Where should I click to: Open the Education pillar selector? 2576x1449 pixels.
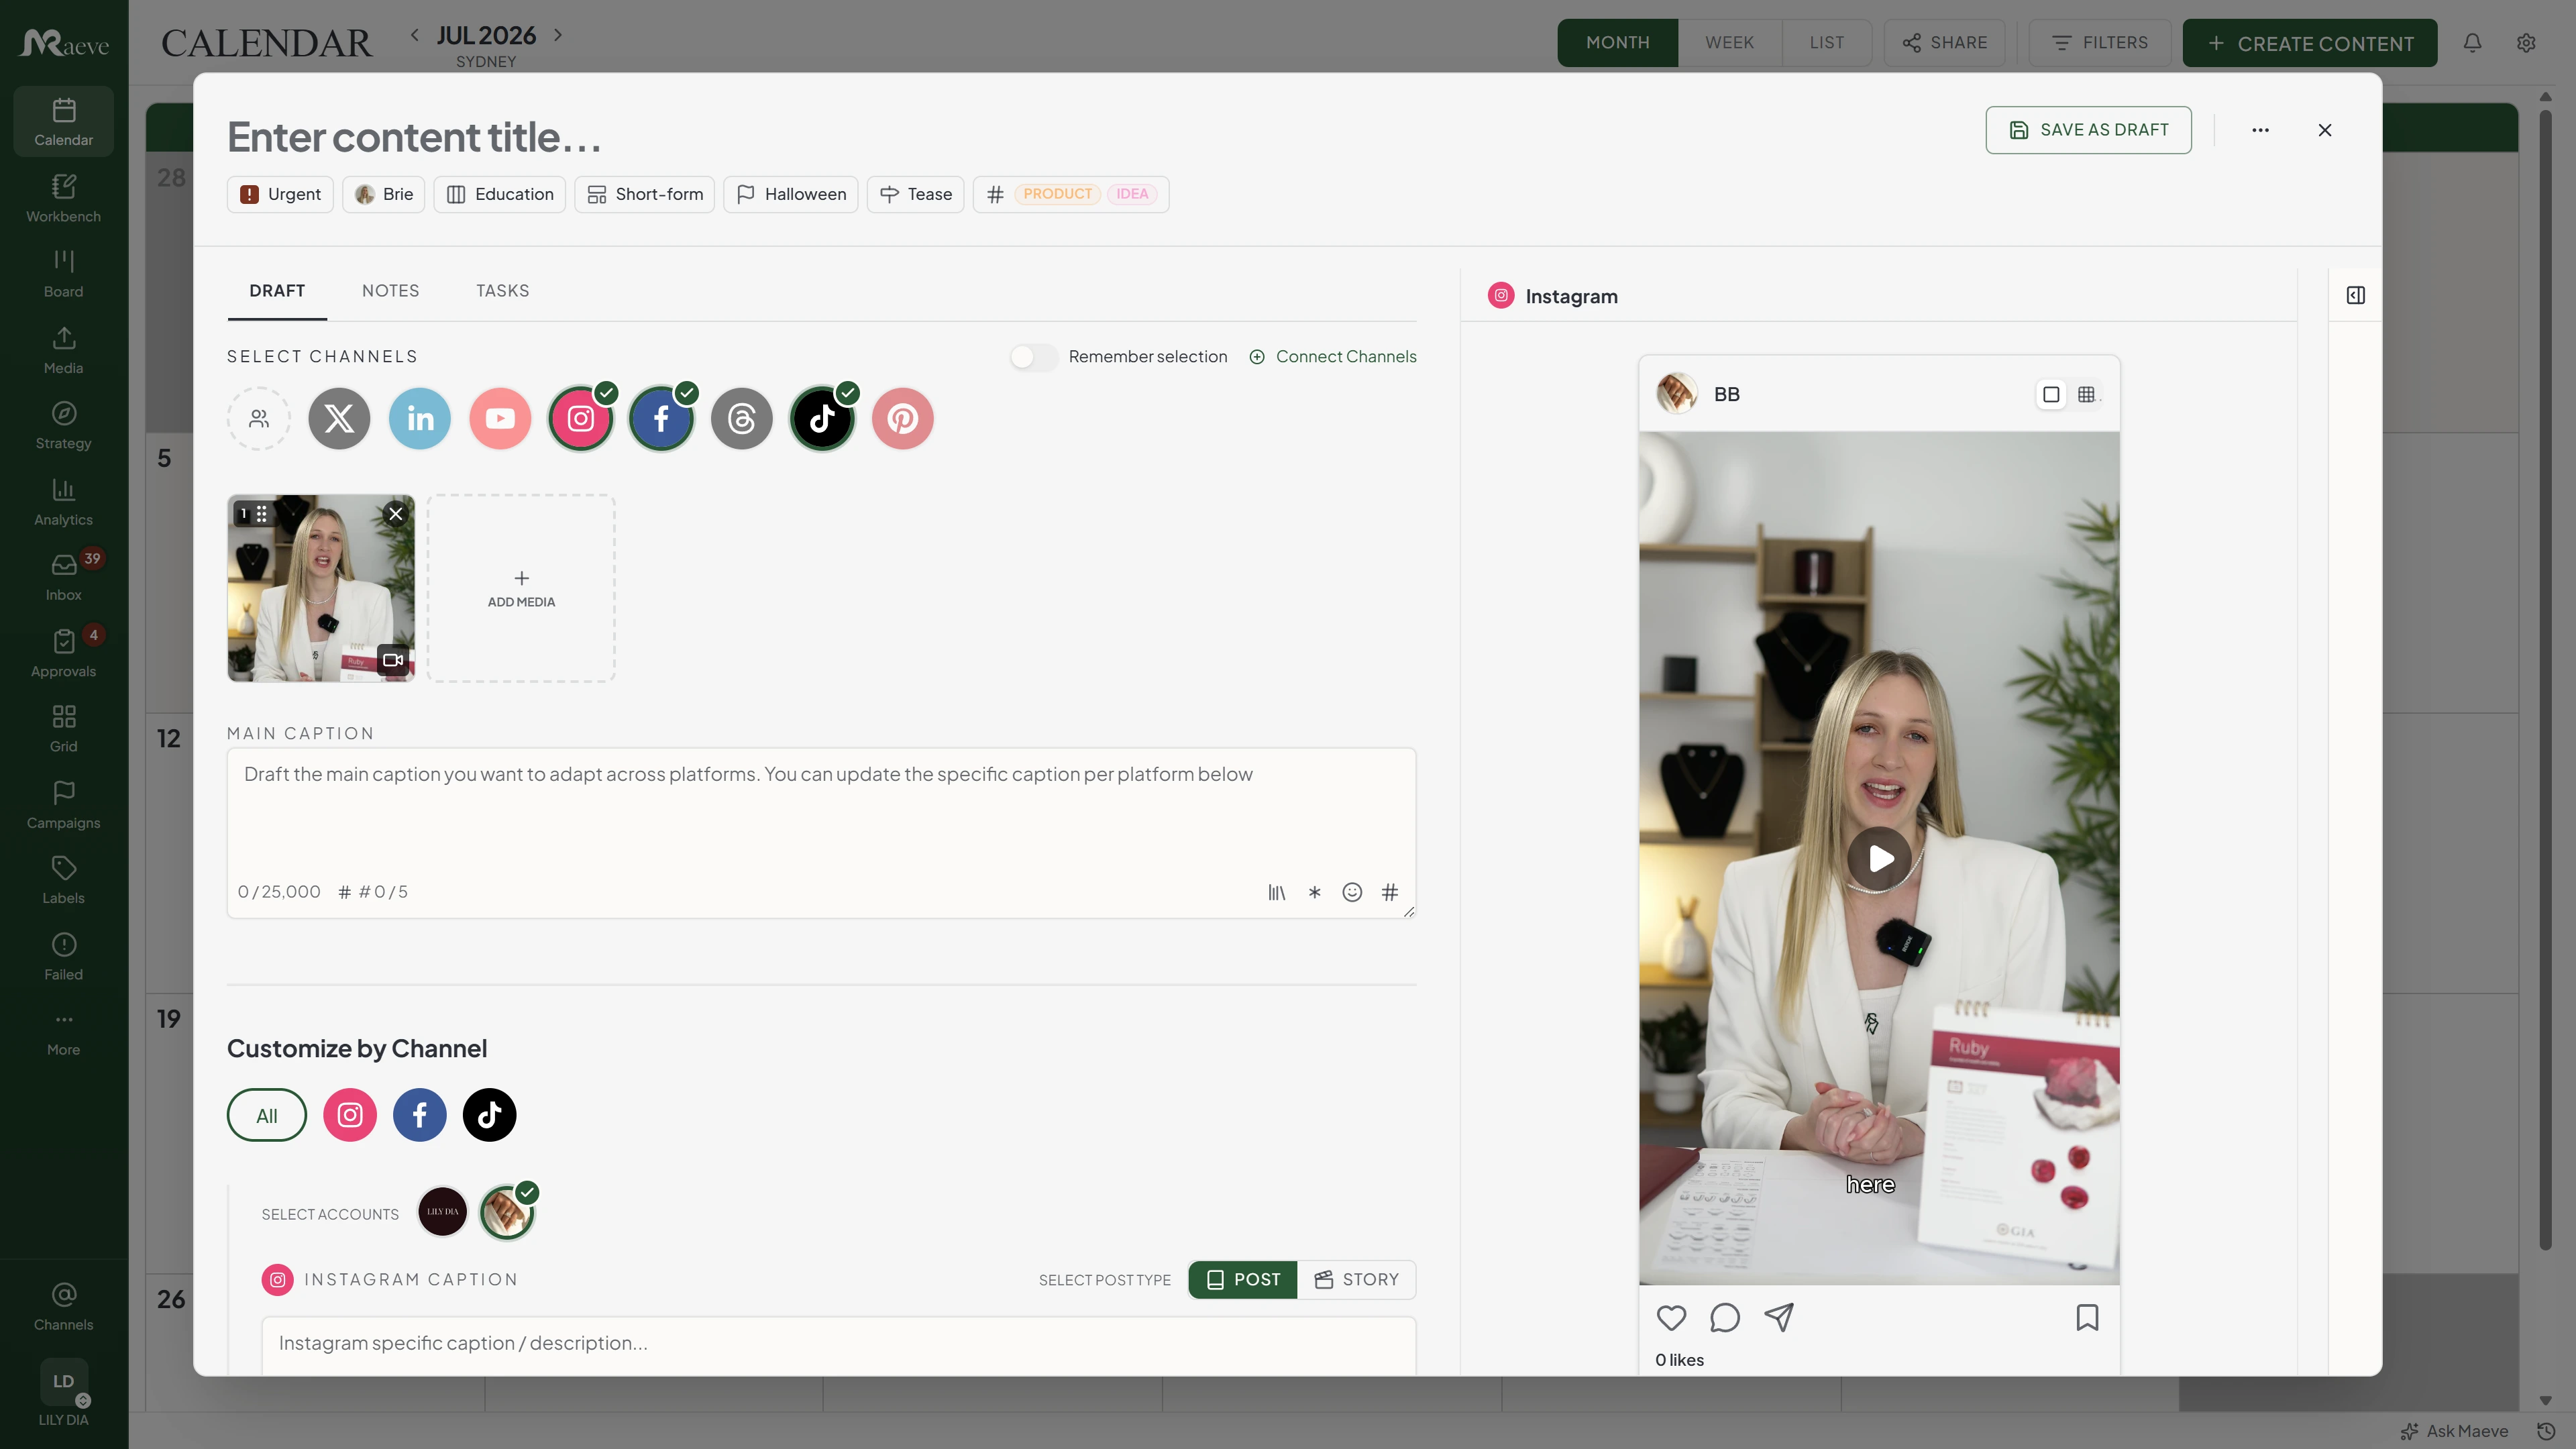pyautogui.click(x=500, y=194)
